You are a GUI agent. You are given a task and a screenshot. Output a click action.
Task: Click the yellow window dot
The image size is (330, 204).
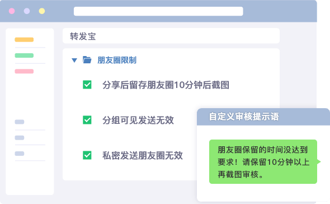42,11
